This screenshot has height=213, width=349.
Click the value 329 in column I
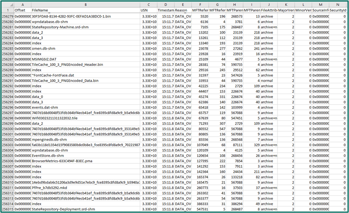point(252,145)
